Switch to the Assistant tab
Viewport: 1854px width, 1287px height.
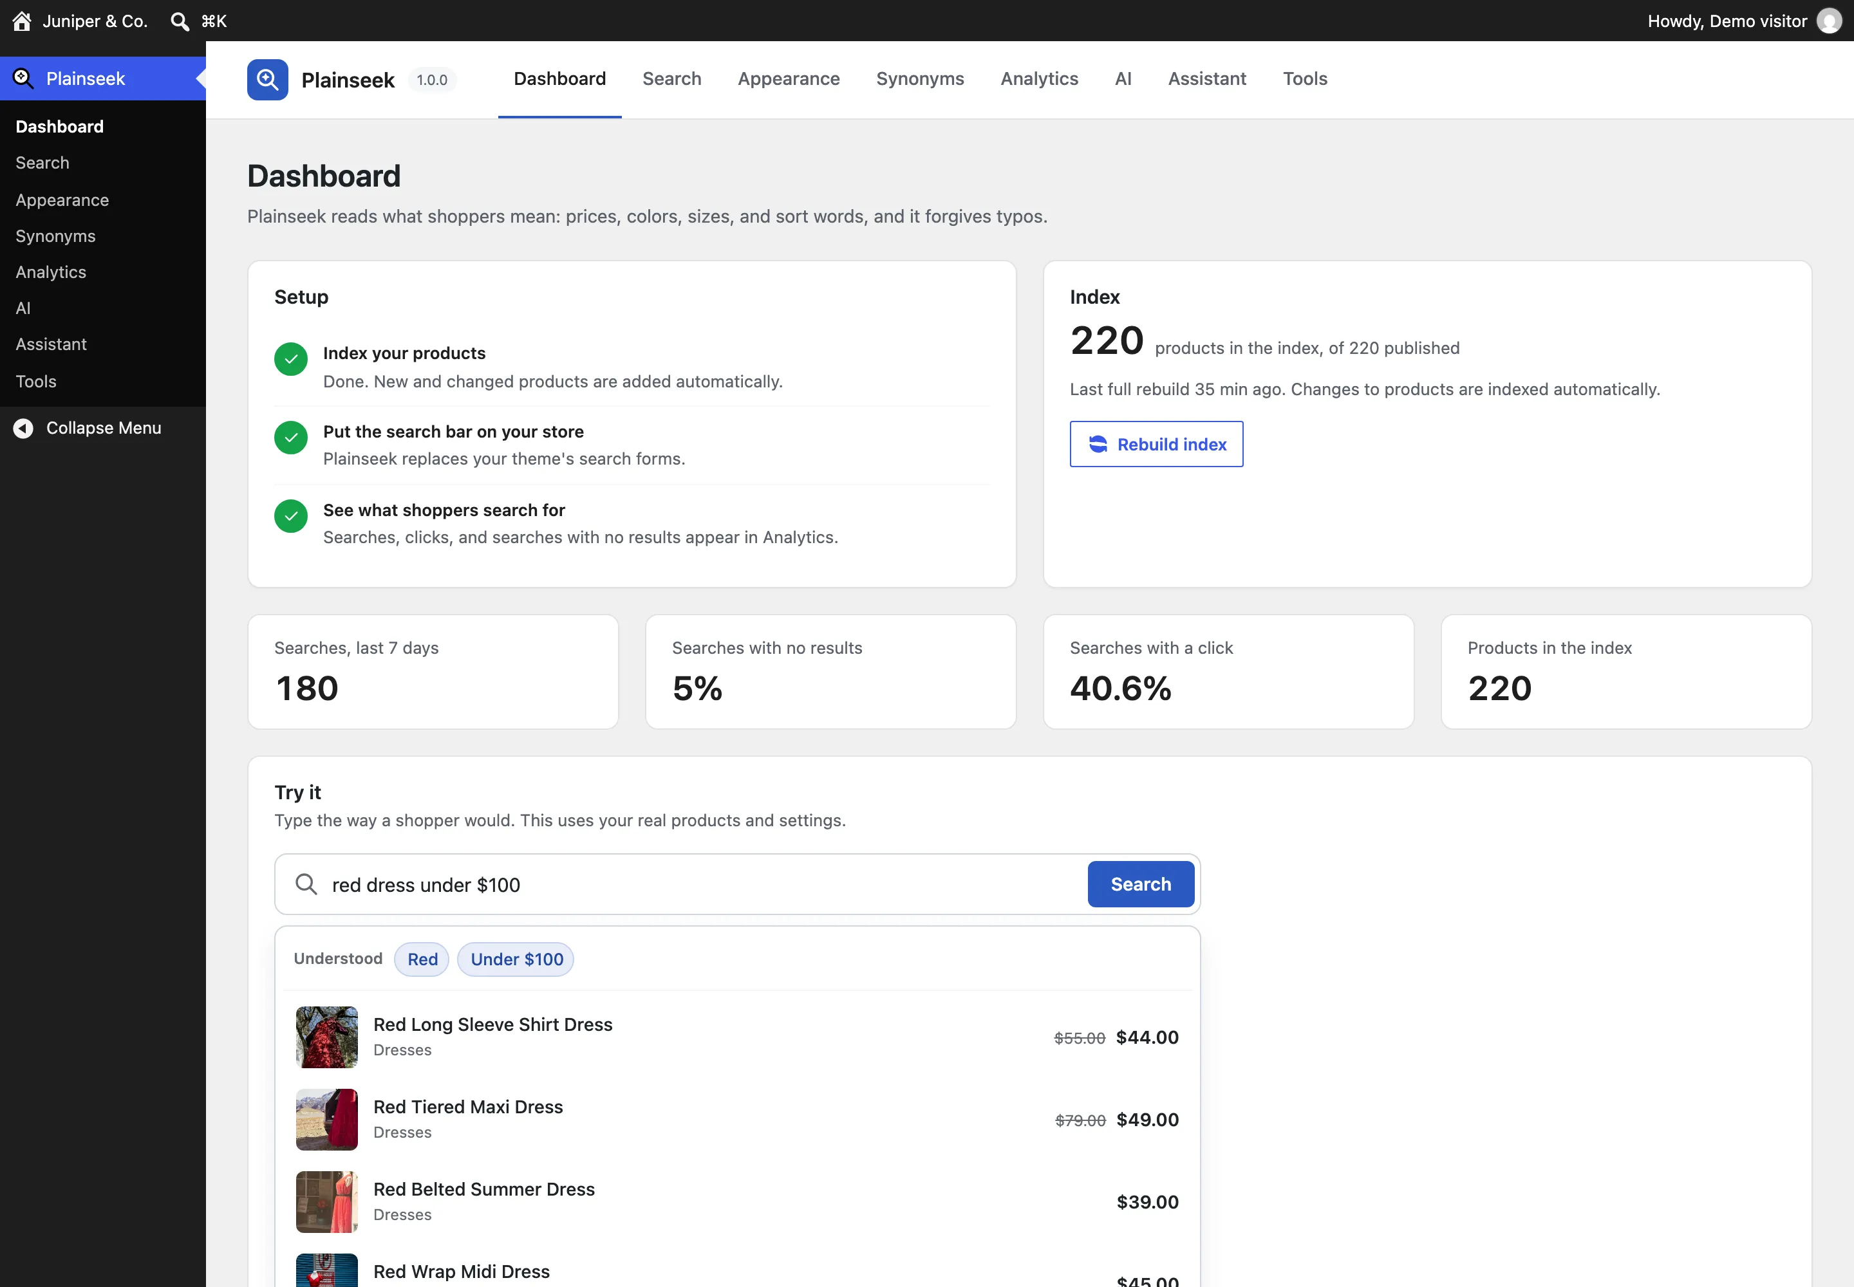click(x=1207, y=79)
